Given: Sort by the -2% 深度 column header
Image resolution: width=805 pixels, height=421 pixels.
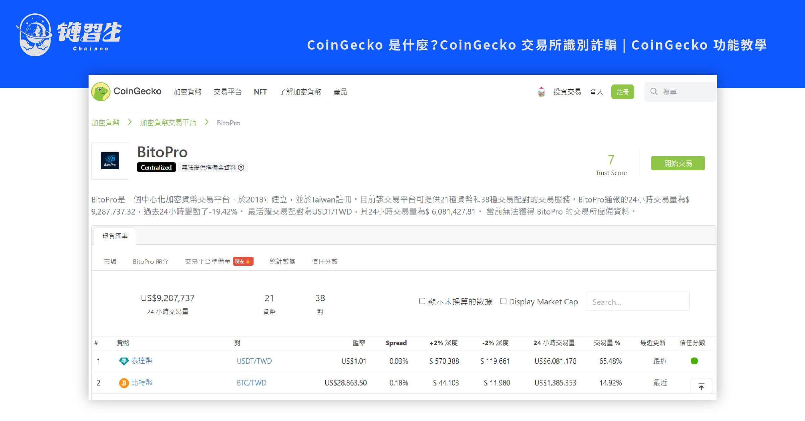Looking at the screenshot, I should coord(495,343).
